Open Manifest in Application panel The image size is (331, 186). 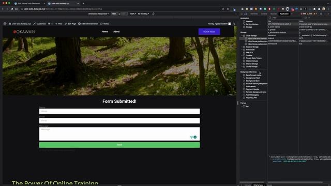249,22
